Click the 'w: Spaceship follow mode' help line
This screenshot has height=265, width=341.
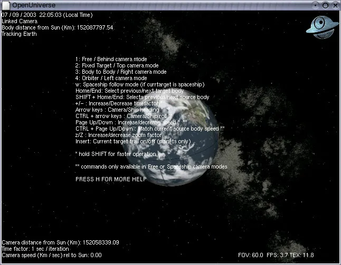(140, 84)
